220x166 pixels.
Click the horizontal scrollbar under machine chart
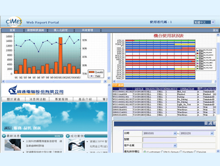(x=164, y=81)
